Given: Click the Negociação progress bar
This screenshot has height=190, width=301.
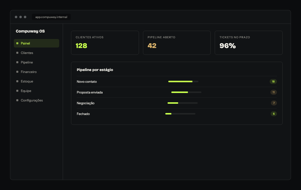Looking at the screenshot, I should click(x=183, y=103).
